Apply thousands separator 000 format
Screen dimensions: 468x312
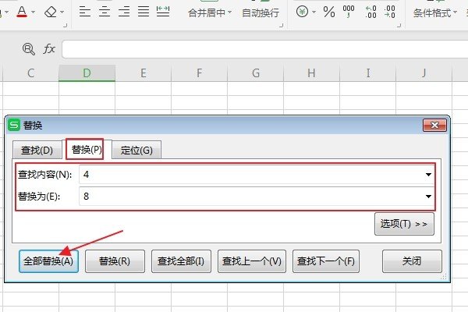pyautogui.click(x=349, y=12)
